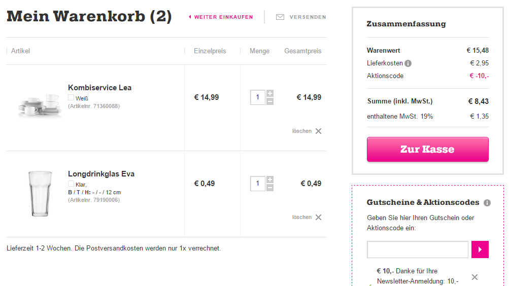Decrease quantity of Kombiservice Lea

coord(270,101)
